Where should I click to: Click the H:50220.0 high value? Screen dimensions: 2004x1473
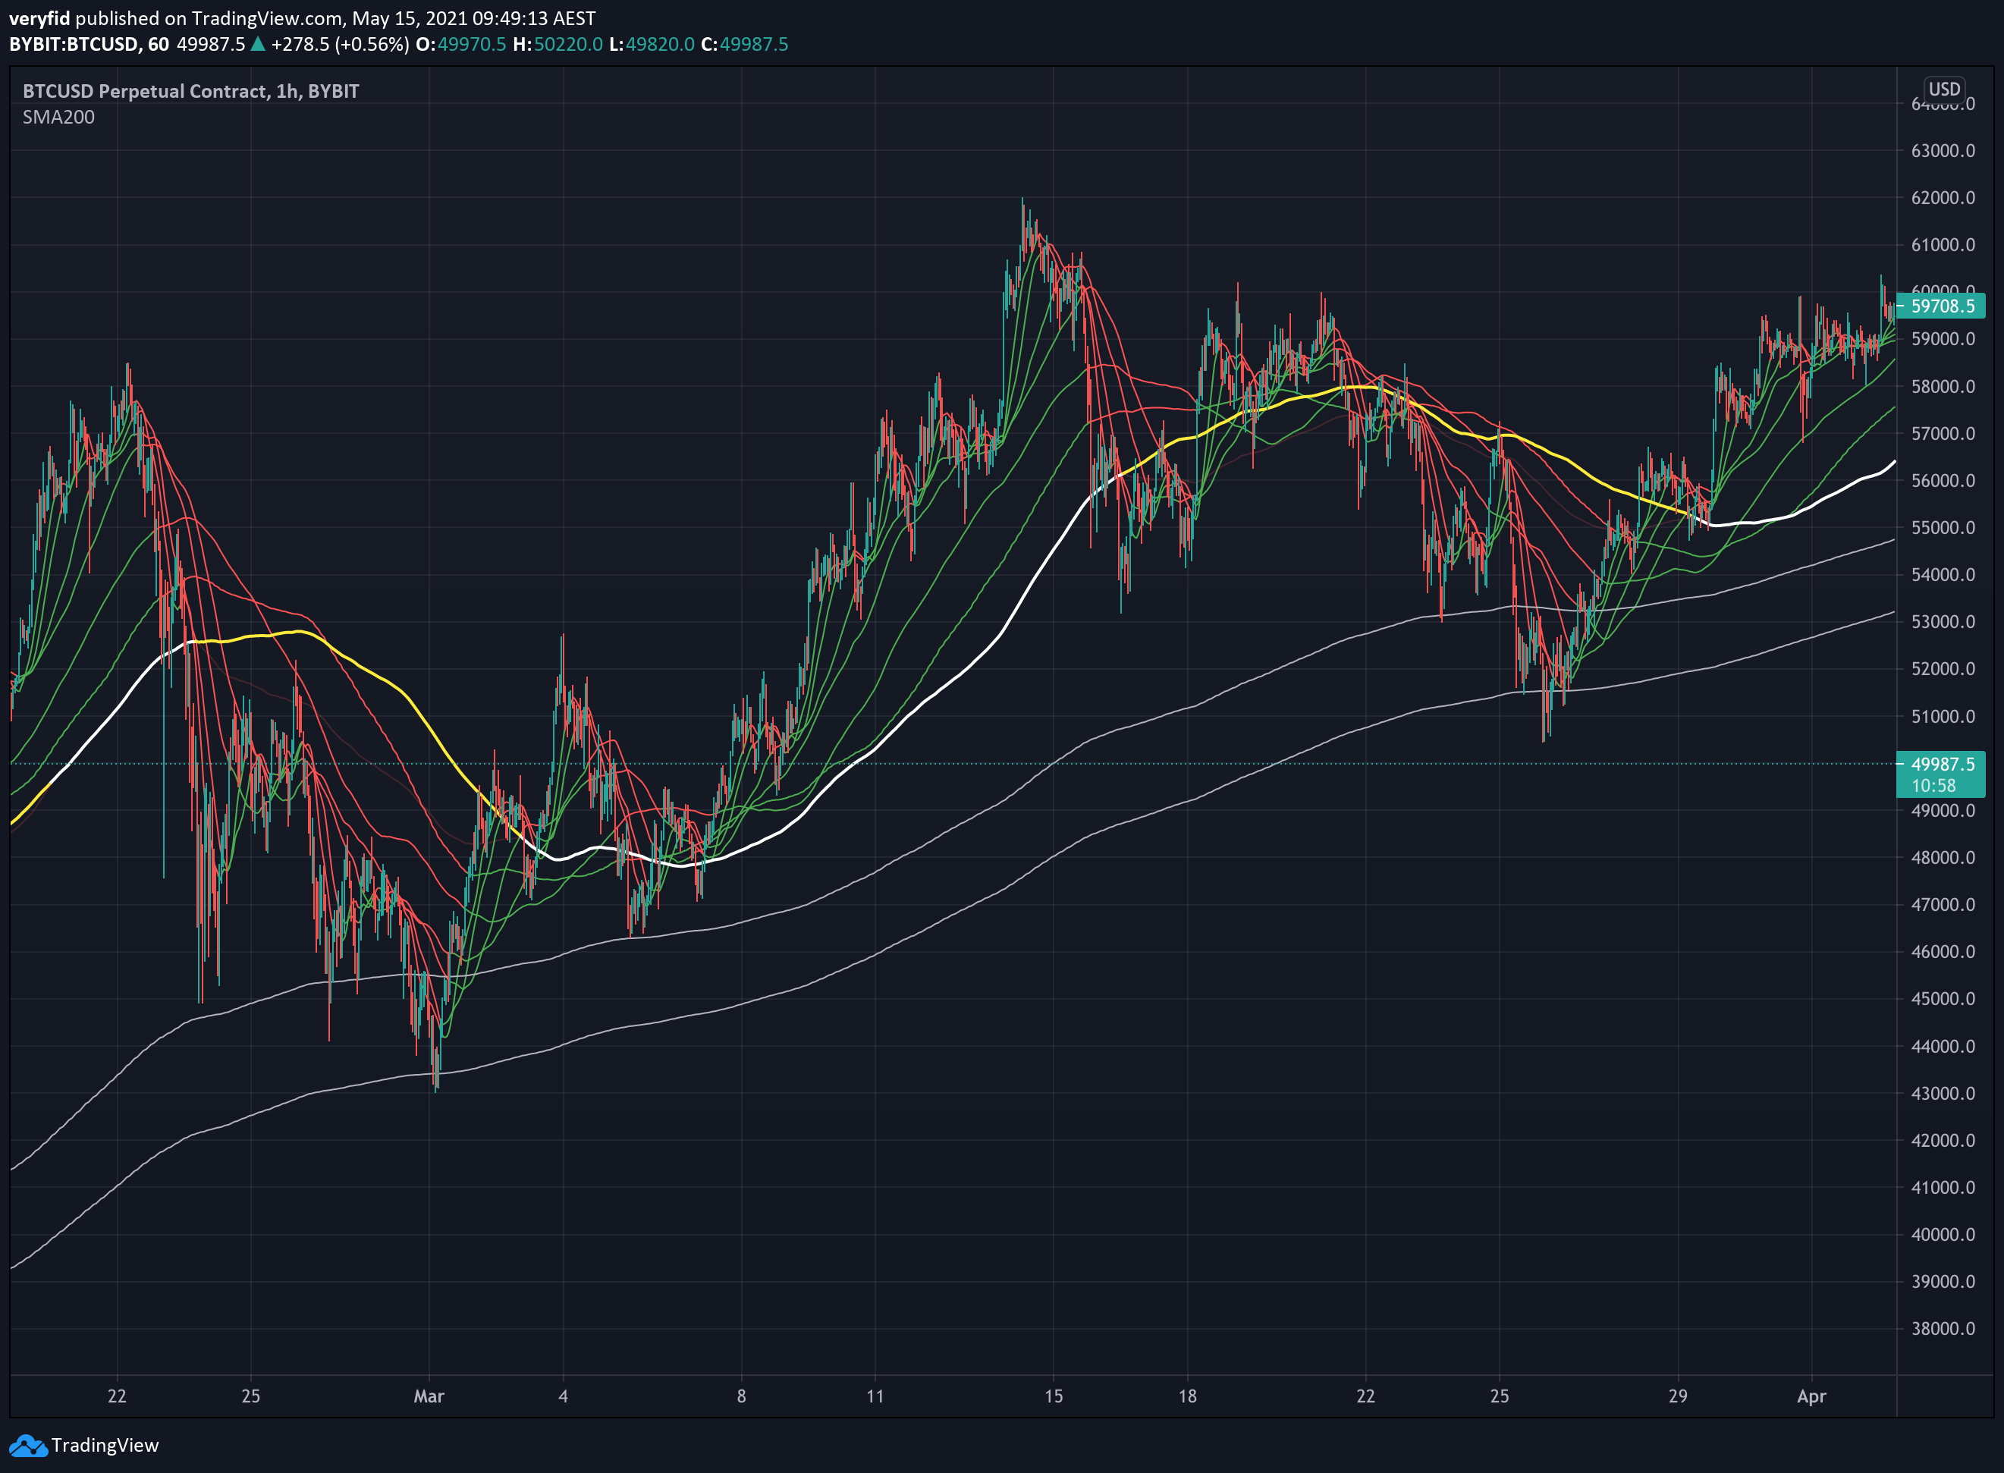[x=558, y=45]
